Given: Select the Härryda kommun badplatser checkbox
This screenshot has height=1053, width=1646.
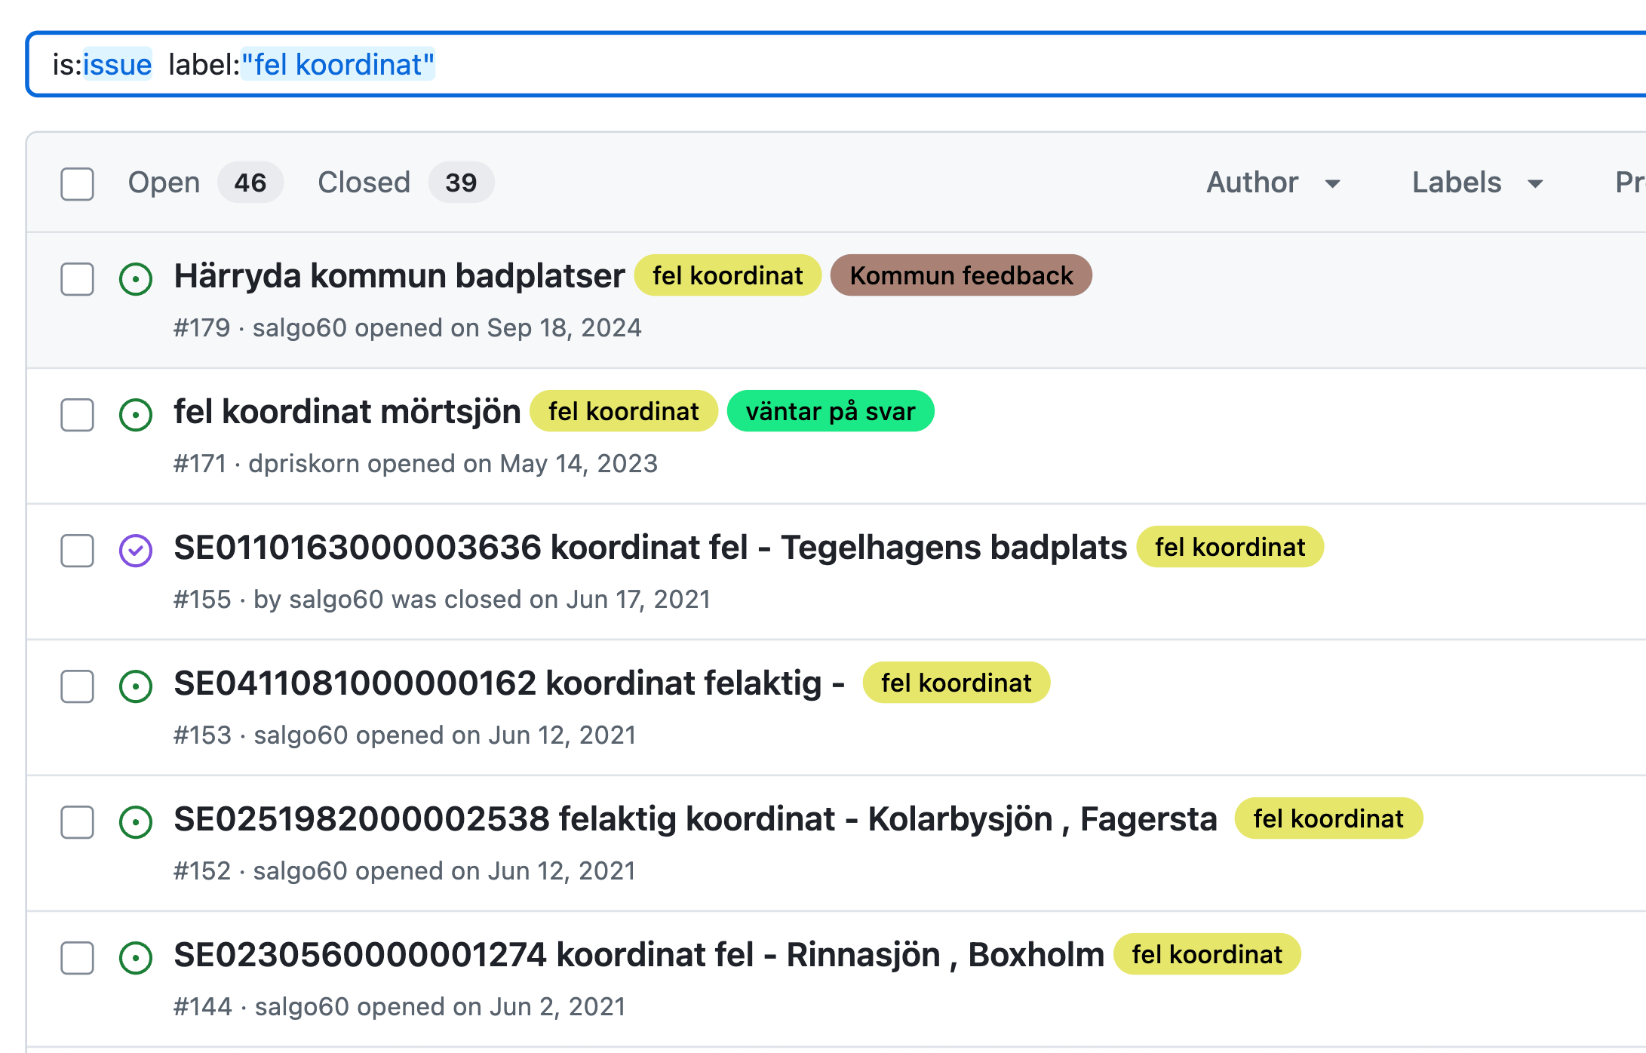Looking at the screenshot, I should [77, 279].
